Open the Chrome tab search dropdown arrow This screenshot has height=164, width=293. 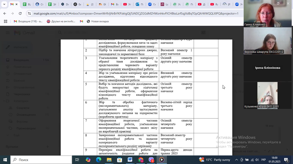coord(4,4)
